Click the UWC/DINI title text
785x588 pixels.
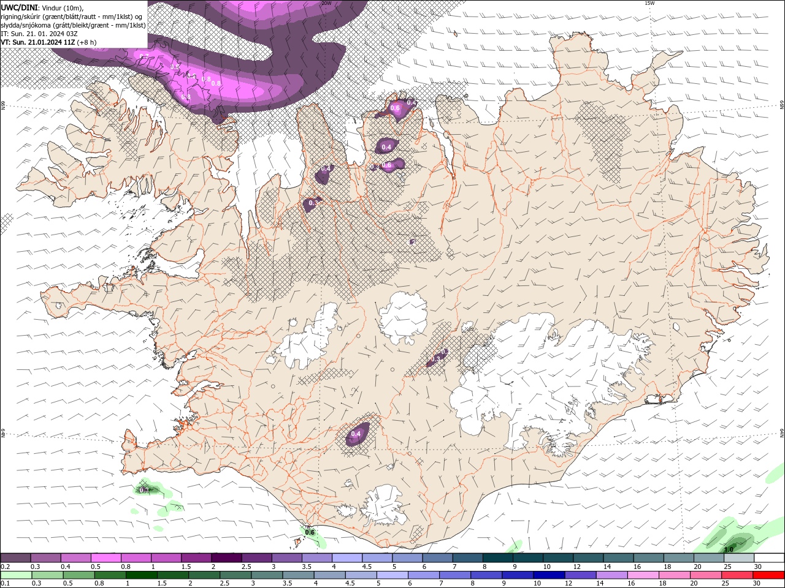point(20,7)
